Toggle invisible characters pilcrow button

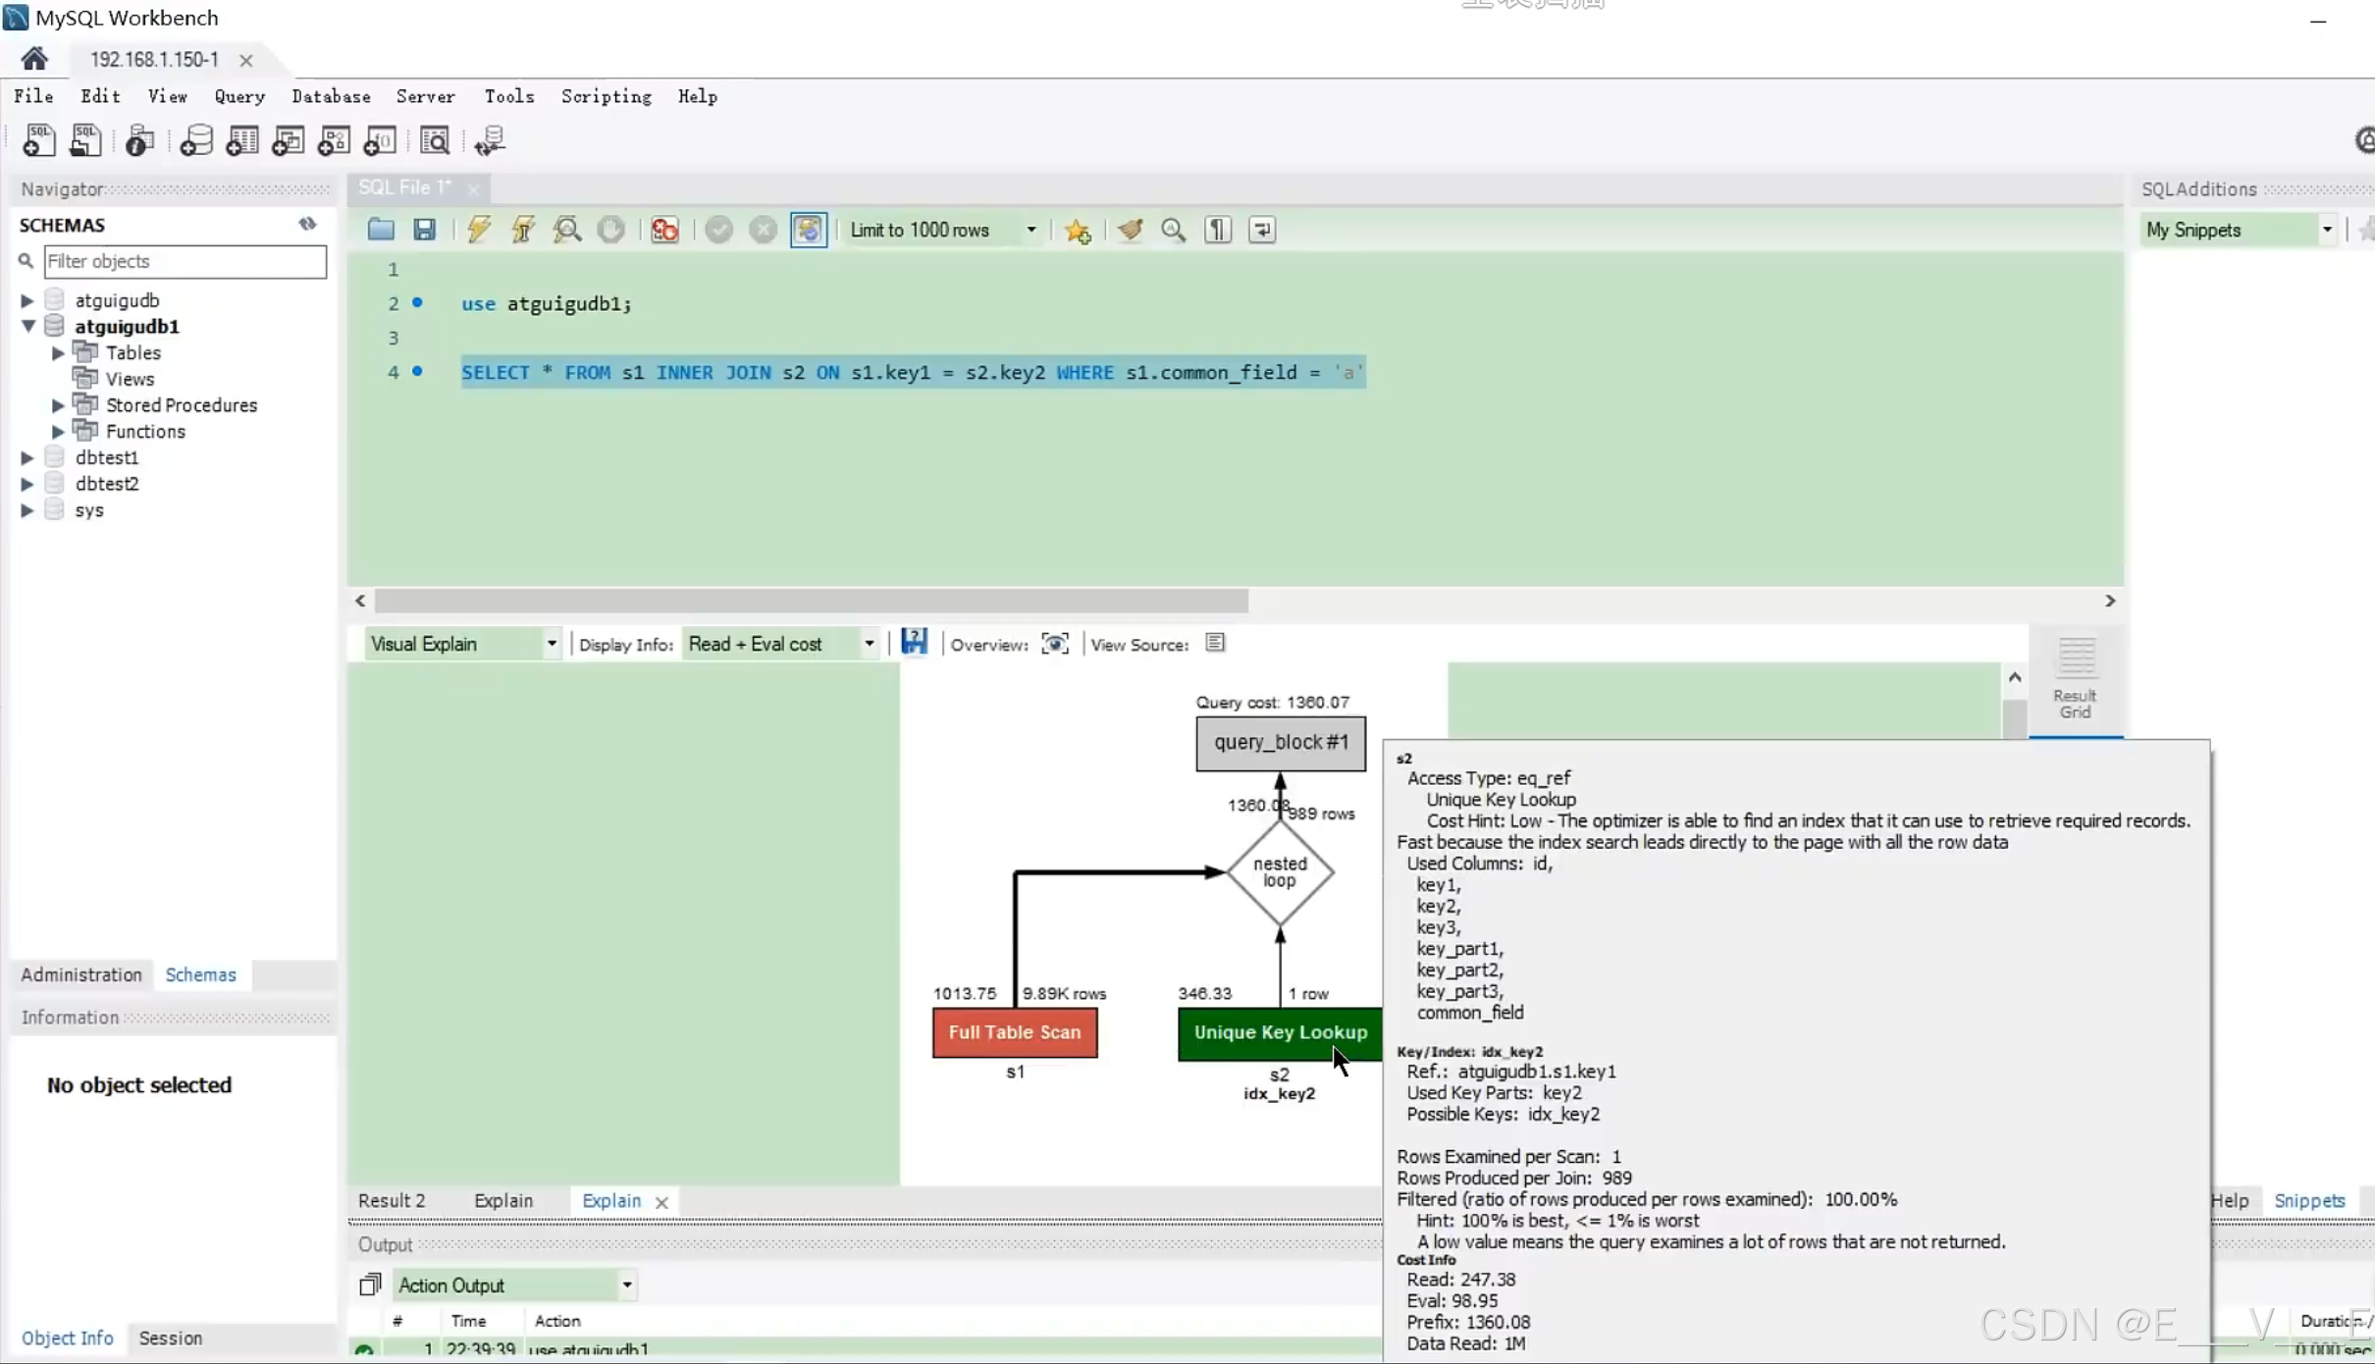point(1218,230)
